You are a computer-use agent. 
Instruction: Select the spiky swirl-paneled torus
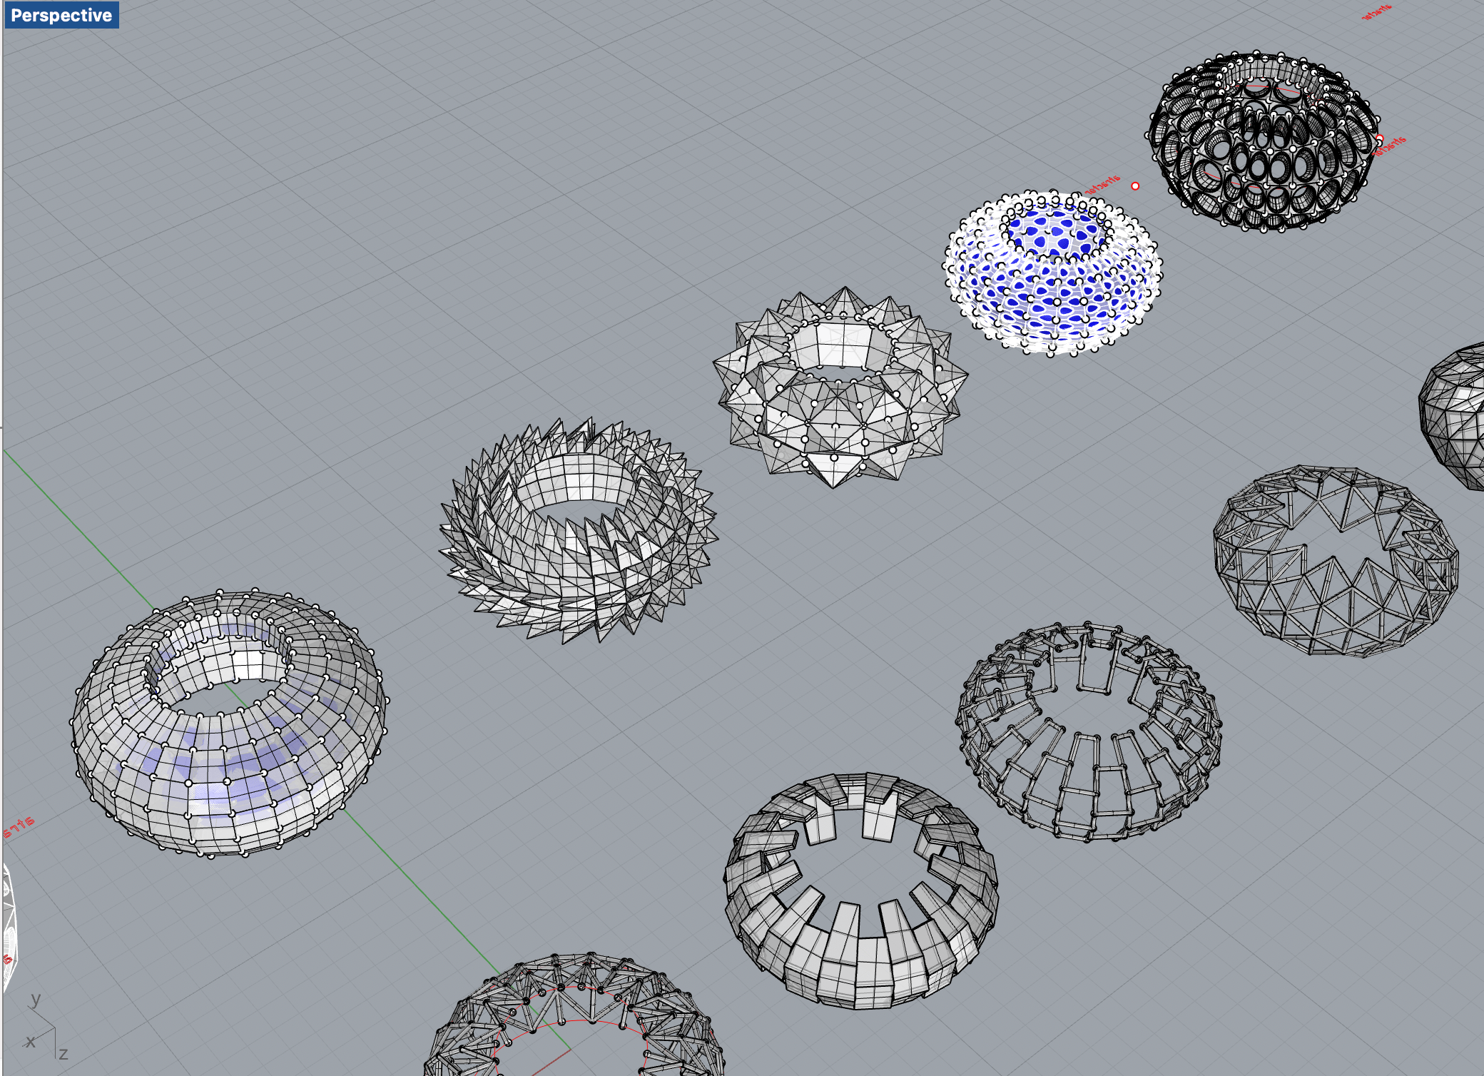point(579,564)
